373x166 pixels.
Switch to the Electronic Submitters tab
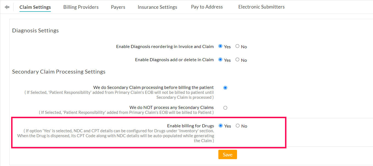tap(261, 7)
